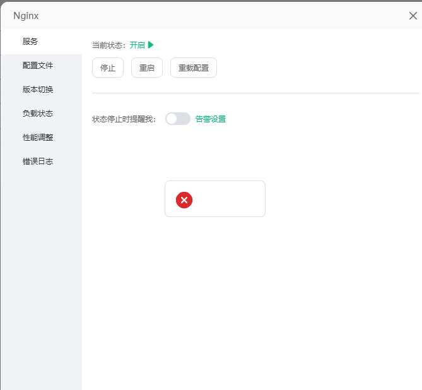Viewport: 422px width, 390px height.
Task: Click the 停止 button
Action: pos(108,68)
